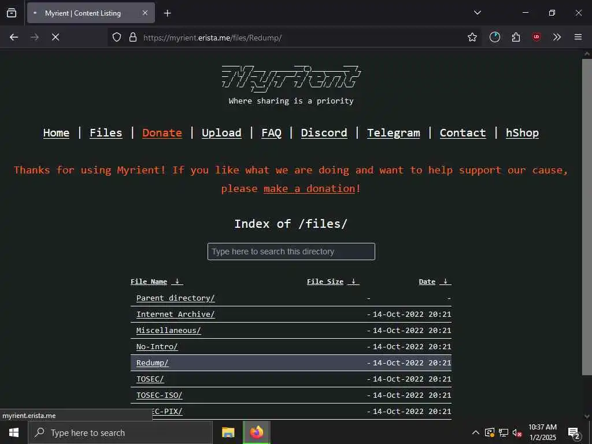Screen dimensions: 592x444
Task: Open the TOSEC-ISO/ folder
Action: pyautogui.click(x=160, y=395)
